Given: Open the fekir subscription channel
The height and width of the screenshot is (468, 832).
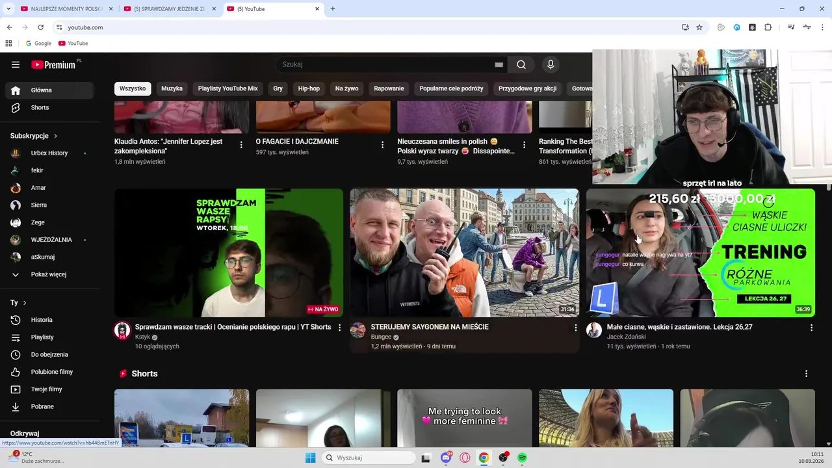Looking at the screenshot, I should [x=50, y=170].
